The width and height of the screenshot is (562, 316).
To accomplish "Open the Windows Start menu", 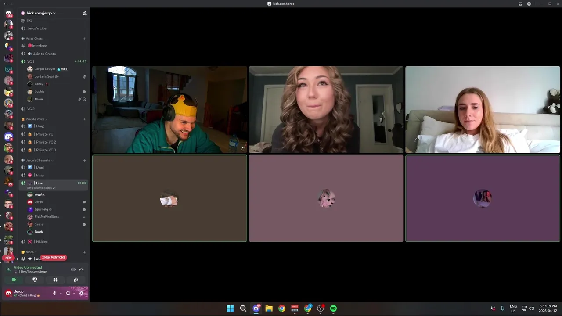I will coord(230,309).
